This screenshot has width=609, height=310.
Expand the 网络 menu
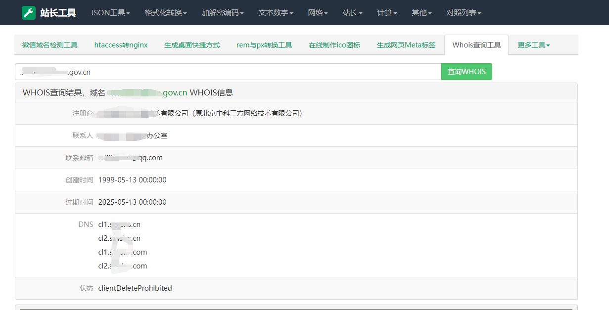[x=318, y=13]
